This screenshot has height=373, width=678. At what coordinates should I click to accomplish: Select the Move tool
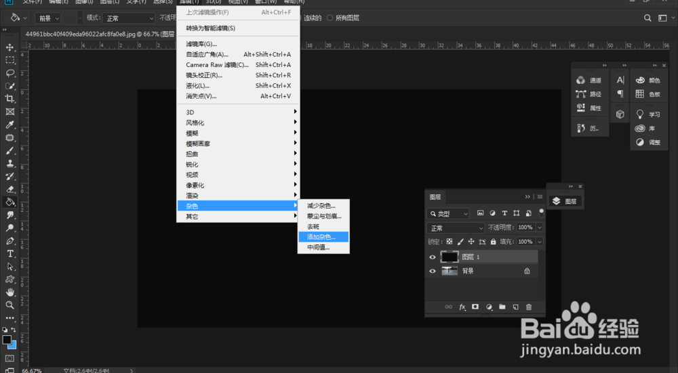(10, 47)
